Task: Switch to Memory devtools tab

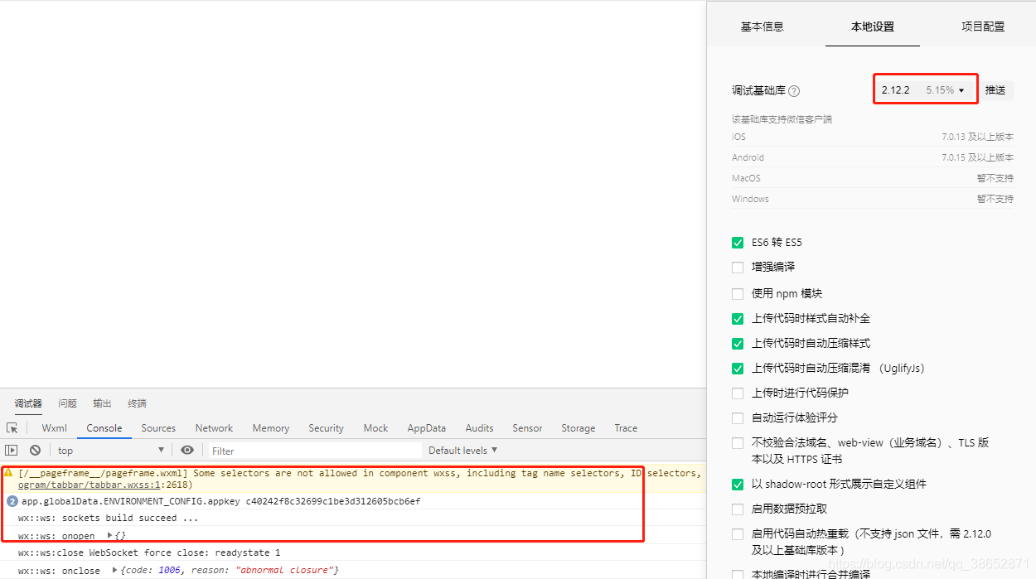Action: click(x=271, y=428)
